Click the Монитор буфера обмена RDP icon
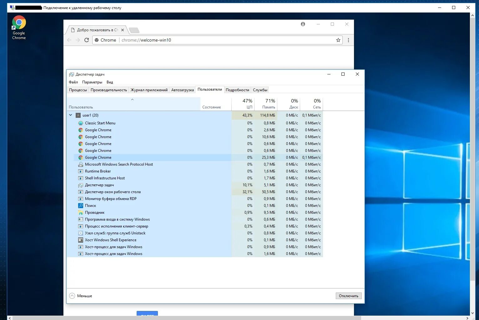 click(x=81, y=199)
